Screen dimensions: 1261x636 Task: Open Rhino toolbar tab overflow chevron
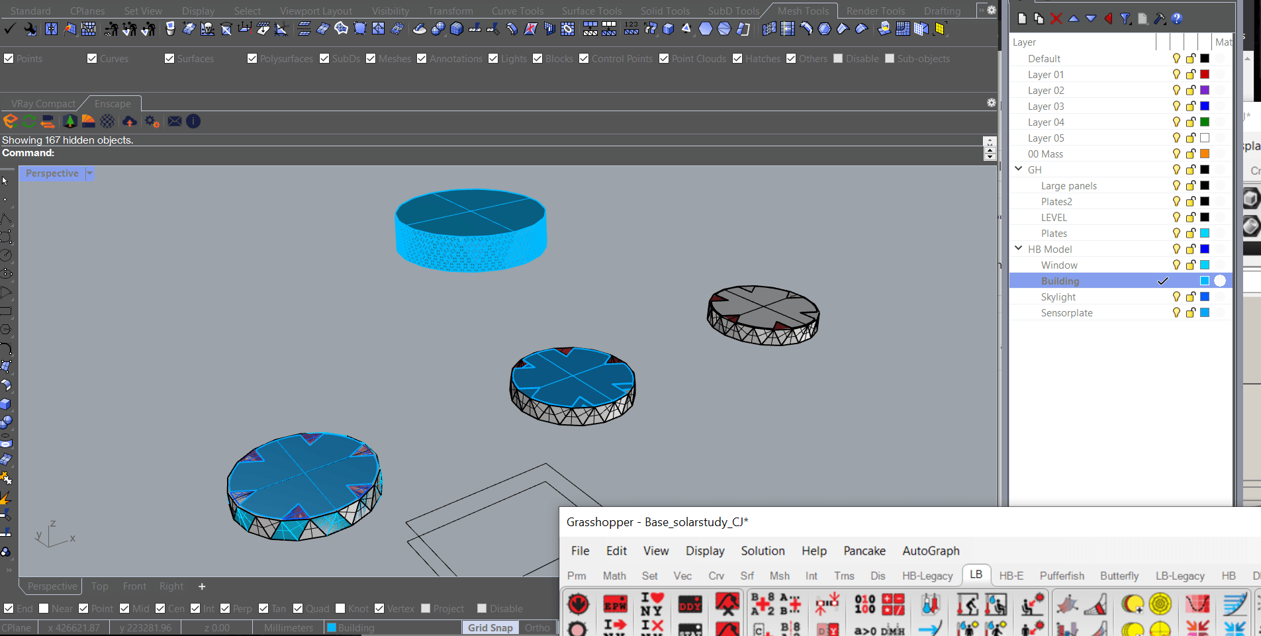[x=981, y=10]
